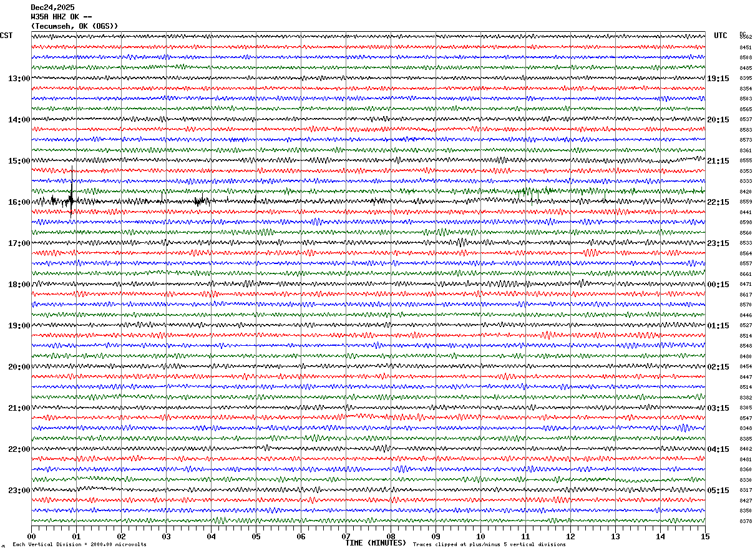
Task: Click the 13:00 CST hour label
Action: (x=19, y=79)
